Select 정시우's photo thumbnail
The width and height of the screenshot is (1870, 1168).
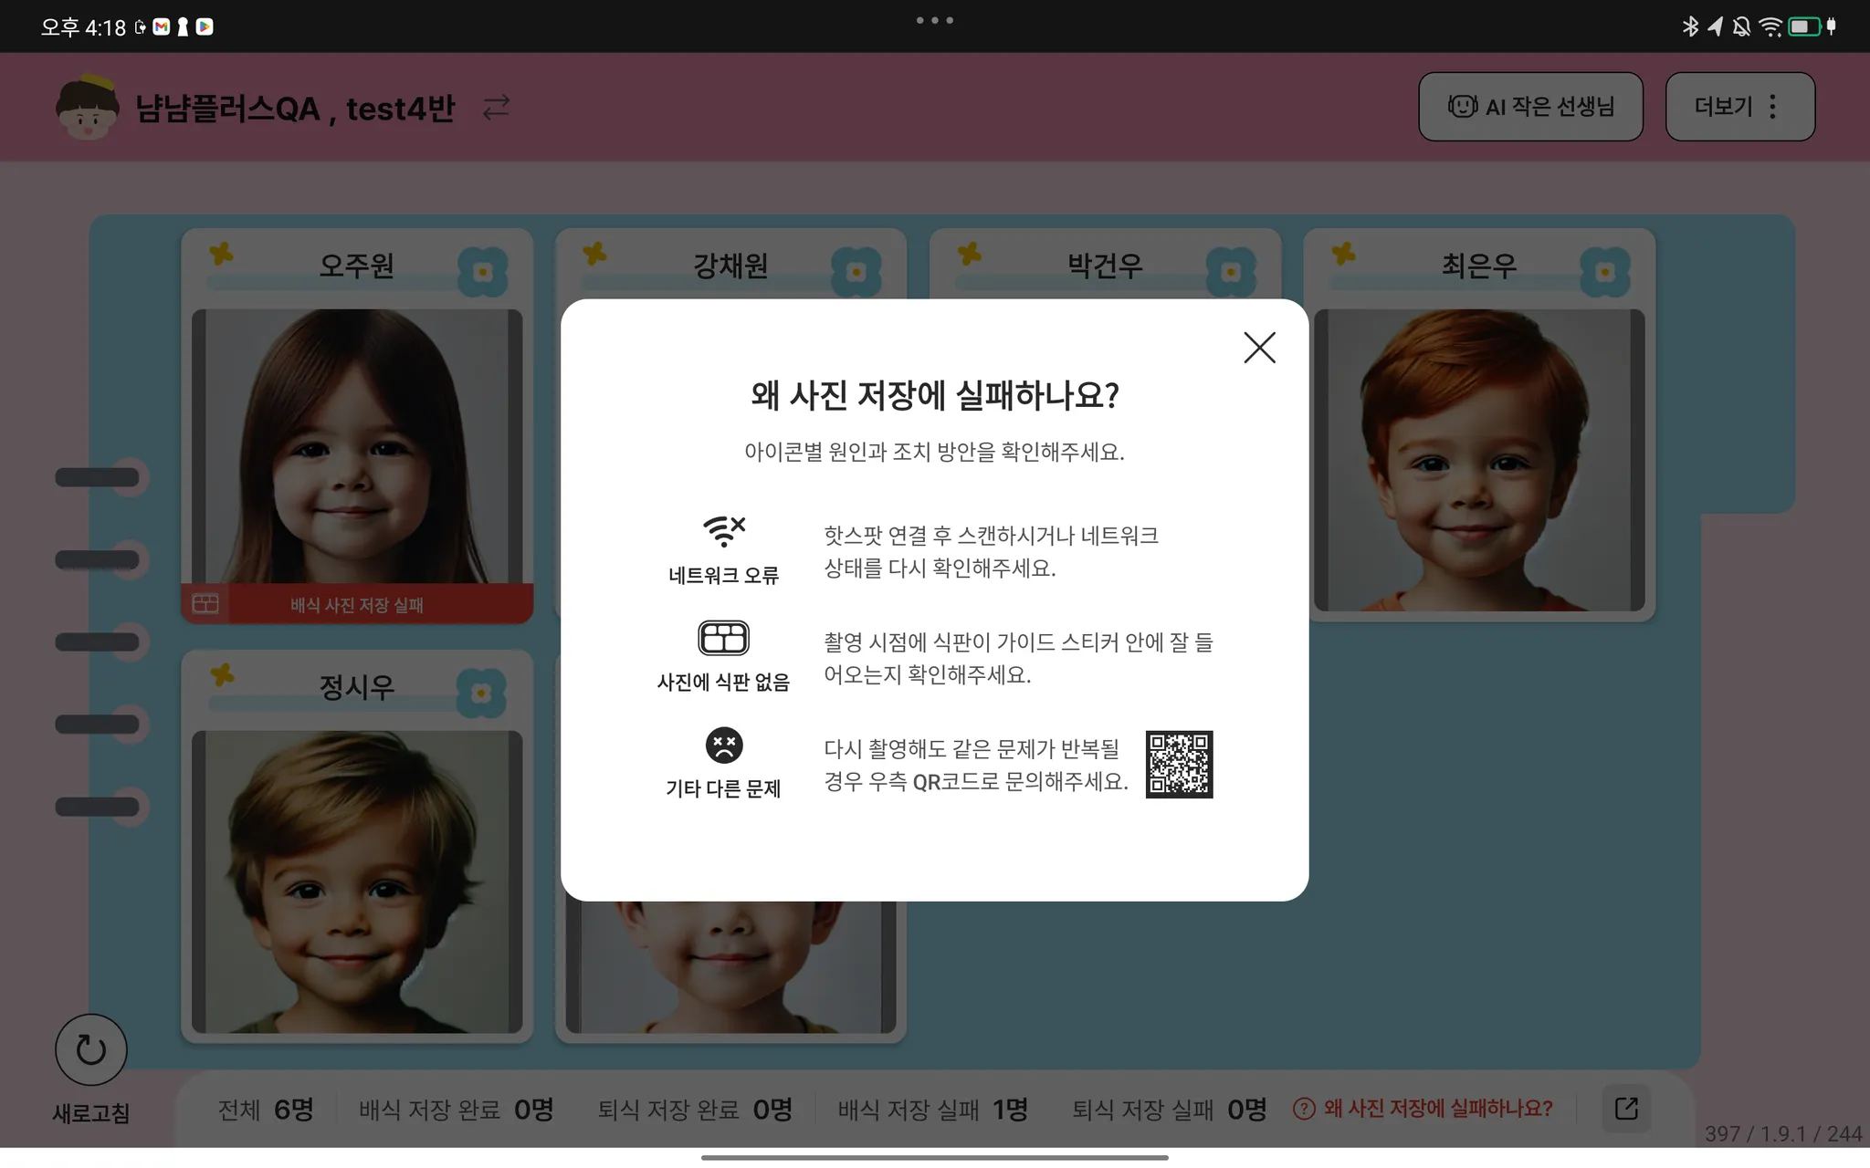click(357, 881)
